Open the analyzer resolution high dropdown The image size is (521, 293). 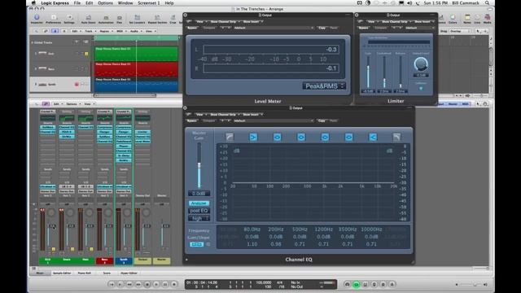[199, 218]
